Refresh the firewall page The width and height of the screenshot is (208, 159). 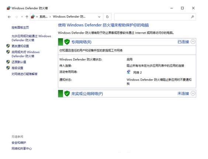[x=107, y=17]
